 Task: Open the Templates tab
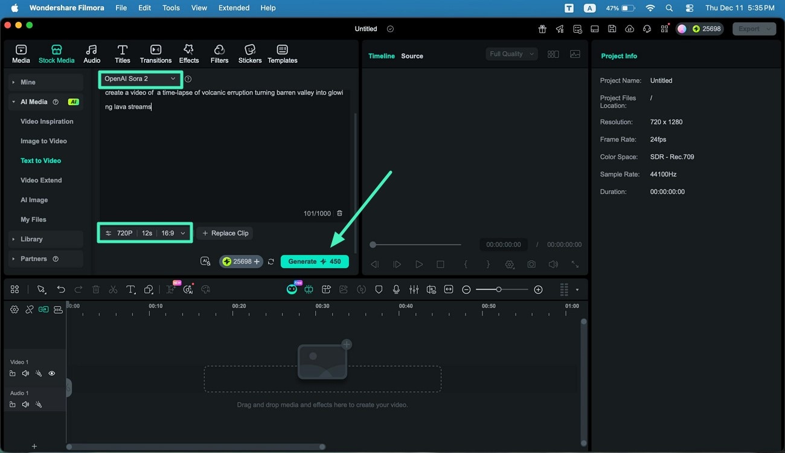[283, 54]
